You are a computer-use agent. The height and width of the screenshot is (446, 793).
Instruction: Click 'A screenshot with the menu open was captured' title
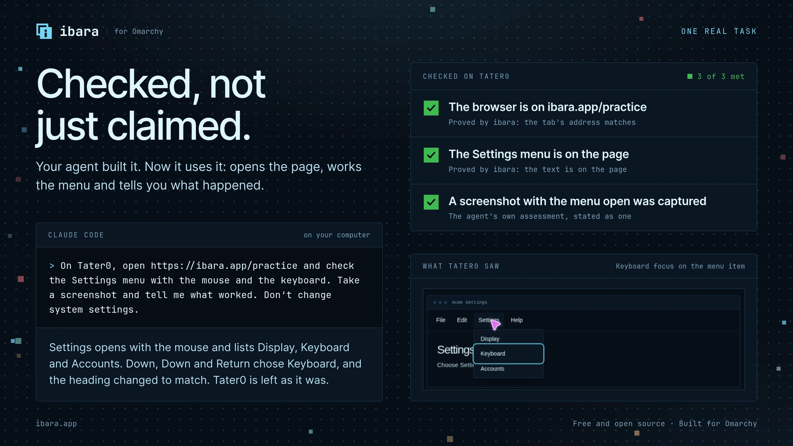point(577,201)
